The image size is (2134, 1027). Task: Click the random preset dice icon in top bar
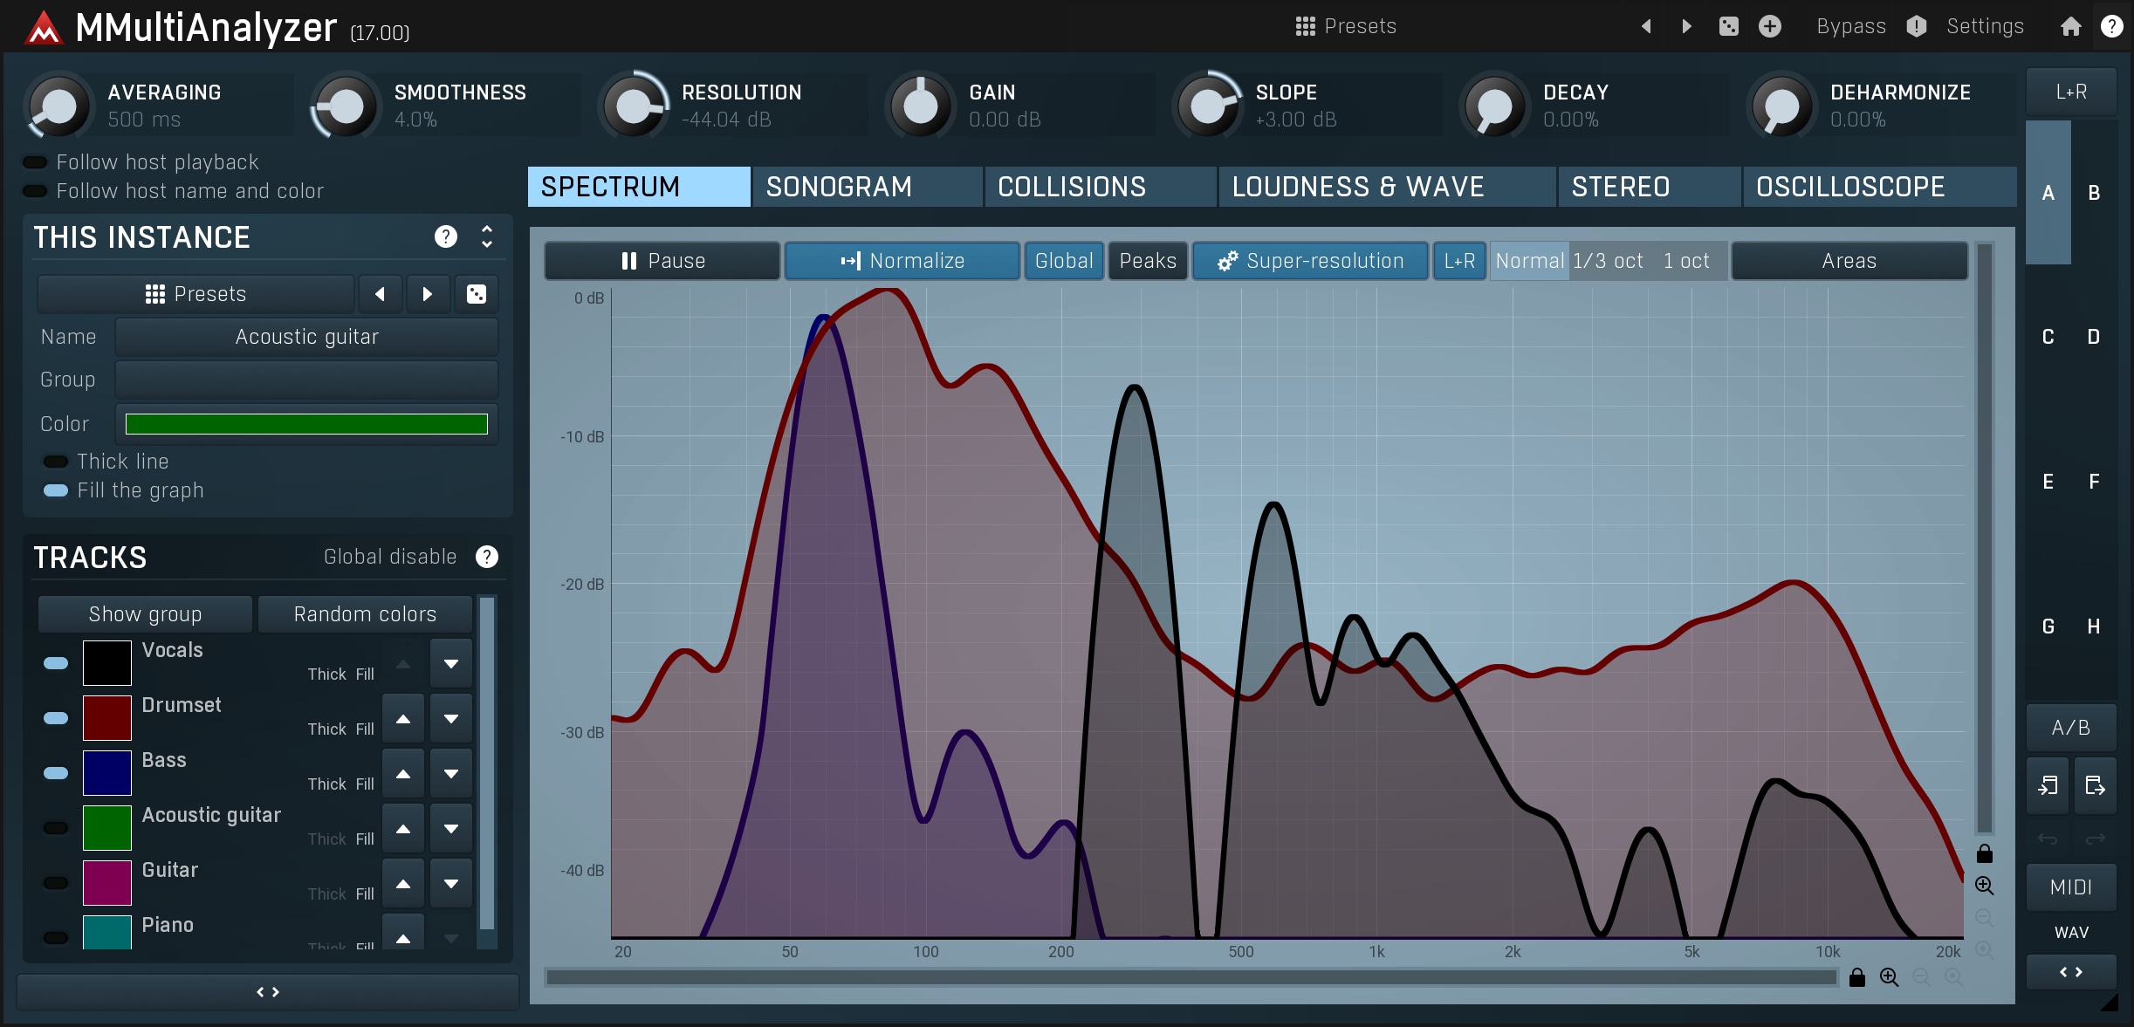(1728, 26)
